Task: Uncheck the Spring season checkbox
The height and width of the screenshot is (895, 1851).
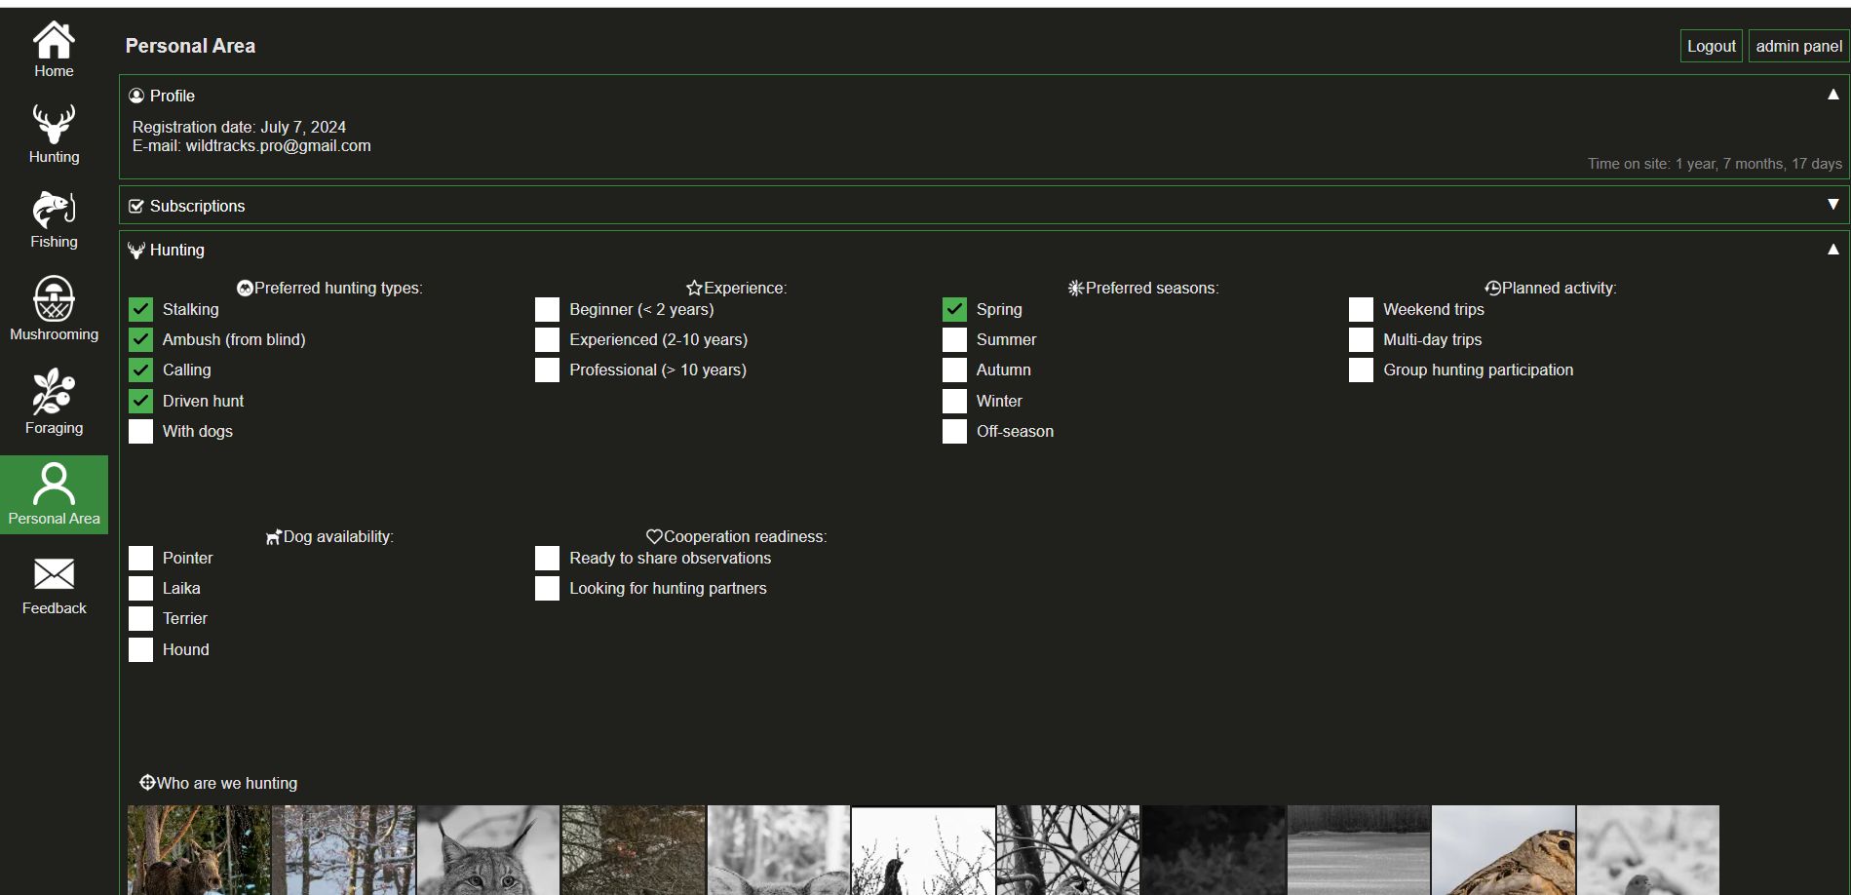Action: (x=954, y=309)
